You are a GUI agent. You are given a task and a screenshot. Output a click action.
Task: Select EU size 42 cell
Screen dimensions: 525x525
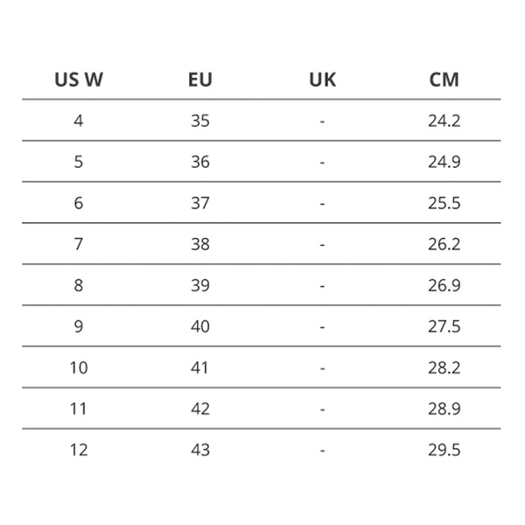coord(200,409)
